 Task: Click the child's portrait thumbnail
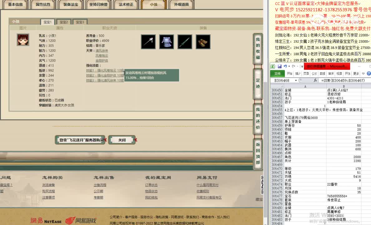23,40
